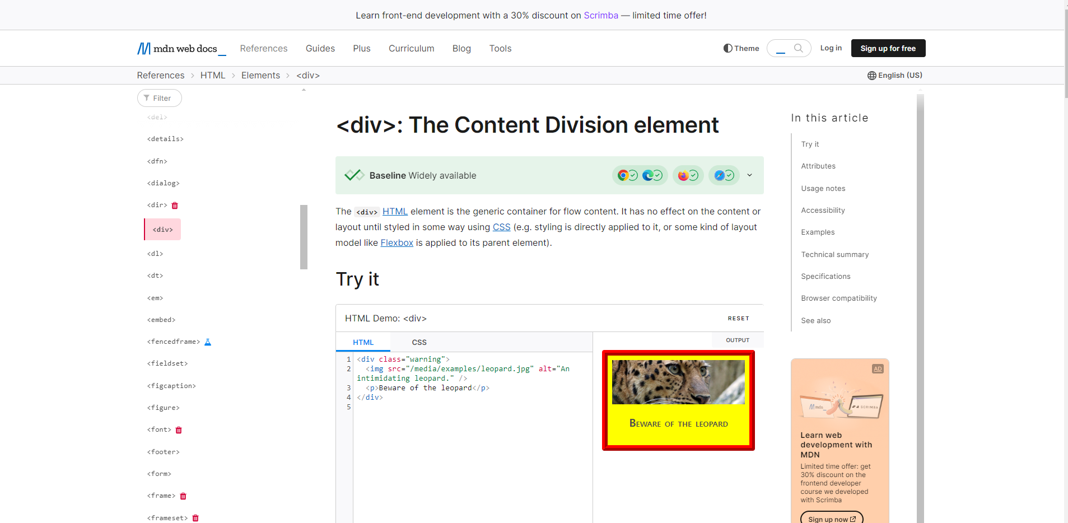This screenshot has width=1068, height=523.
Task: Click the Firefox browser support icon
Action: click(x=683, y=175)
